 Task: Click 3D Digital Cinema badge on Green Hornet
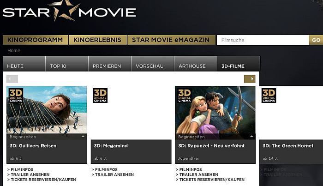[269, 96]
